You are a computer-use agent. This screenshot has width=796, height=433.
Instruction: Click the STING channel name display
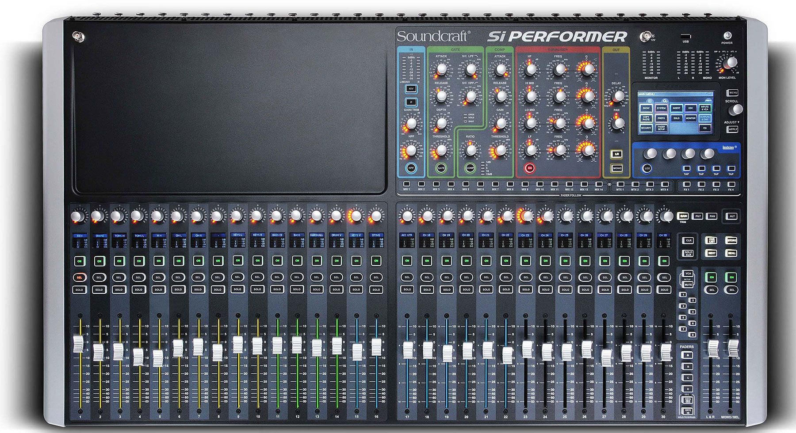pyautogui.click(x=376, y=235)
